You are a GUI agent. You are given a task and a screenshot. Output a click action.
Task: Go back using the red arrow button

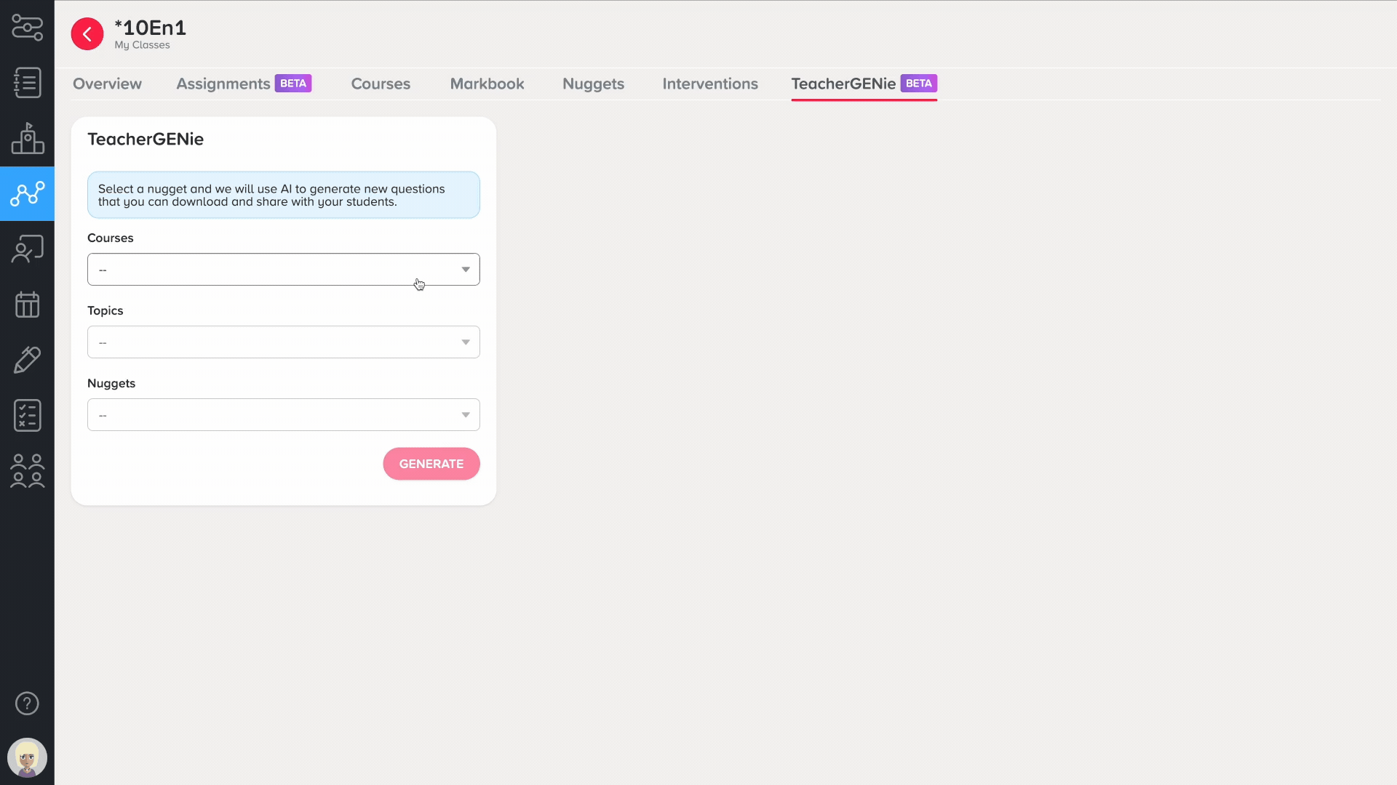(87, 34)
